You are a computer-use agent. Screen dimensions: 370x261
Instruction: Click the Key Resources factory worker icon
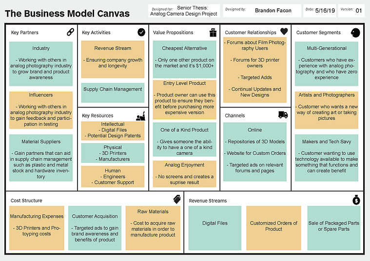tap(140, 116)
